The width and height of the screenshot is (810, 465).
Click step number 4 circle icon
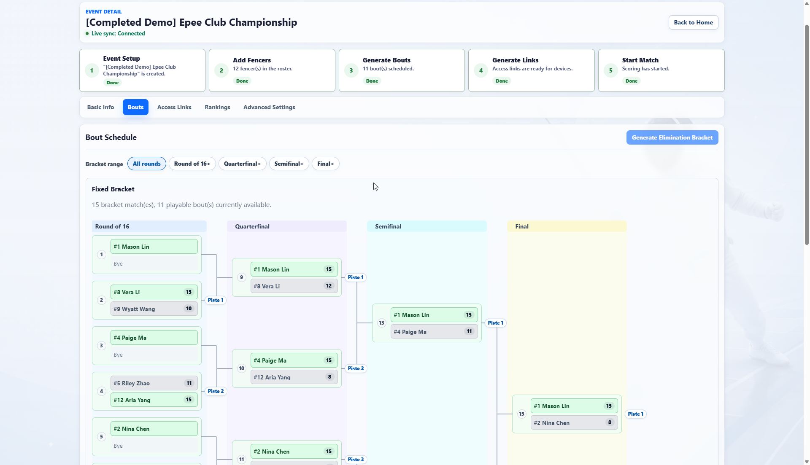[x=481, y=70]
